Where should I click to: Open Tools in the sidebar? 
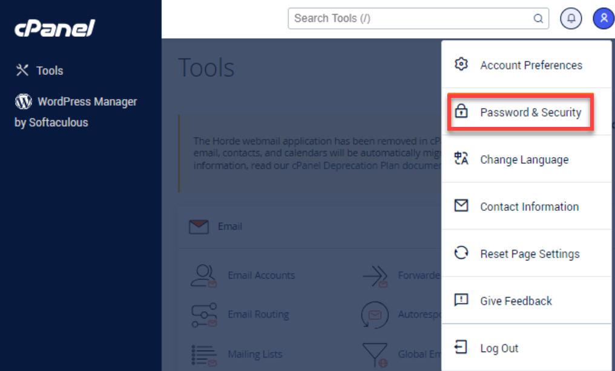coord(49,71)
